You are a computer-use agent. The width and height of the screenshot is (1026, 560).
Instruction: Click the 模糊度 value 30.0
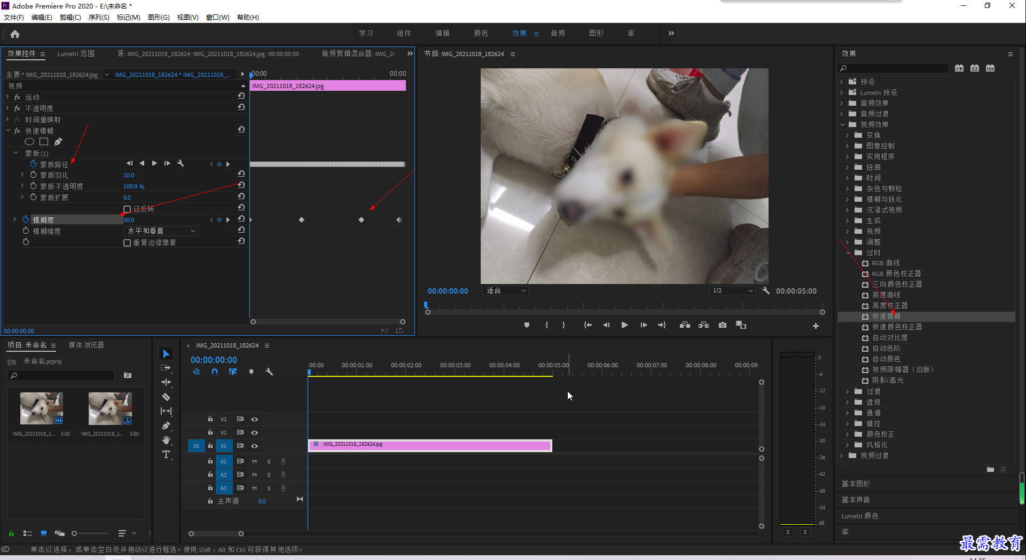tap(129, 220)
